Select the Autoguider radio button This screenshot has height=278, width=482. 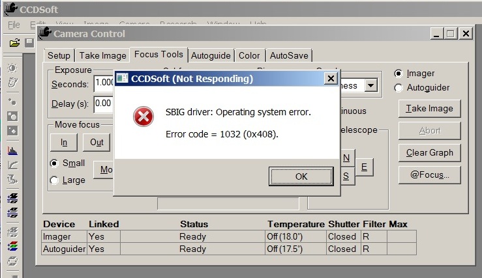398,88
